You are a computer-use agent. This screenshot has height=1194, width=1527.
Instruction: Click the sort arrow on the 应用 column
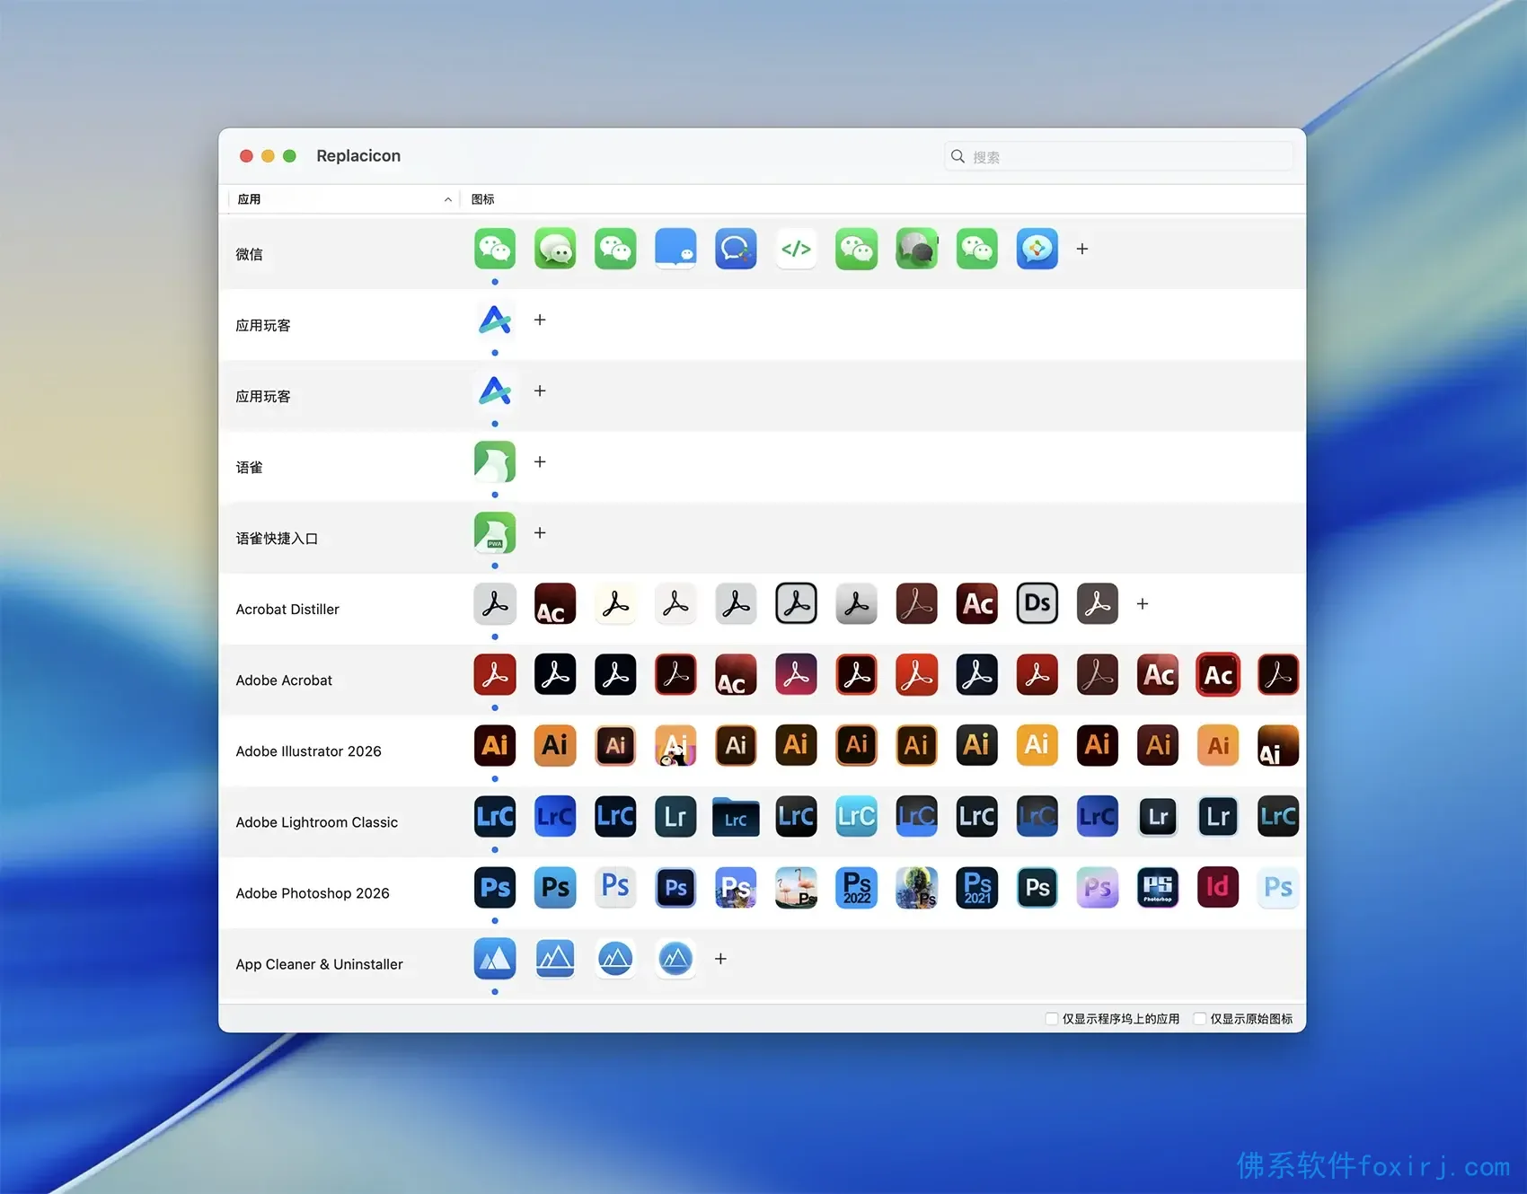click(x=447, y=199)
